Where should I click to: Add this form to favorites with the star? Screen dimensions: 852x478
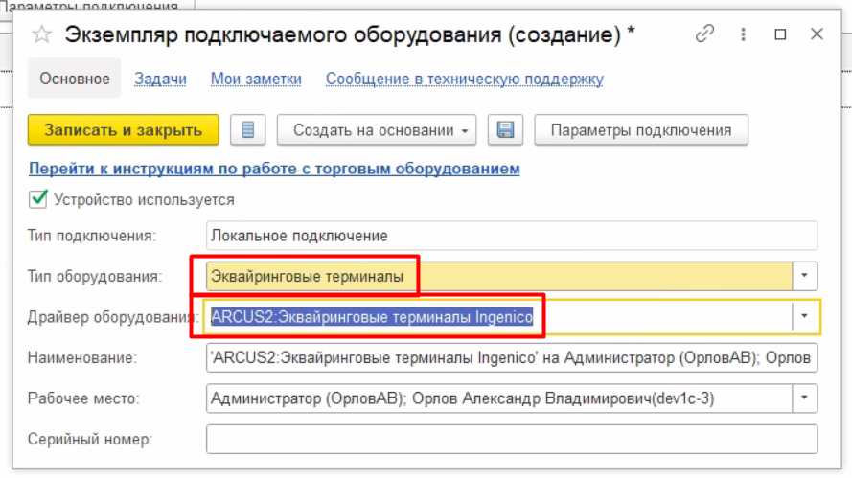click(x=42, y=34)
